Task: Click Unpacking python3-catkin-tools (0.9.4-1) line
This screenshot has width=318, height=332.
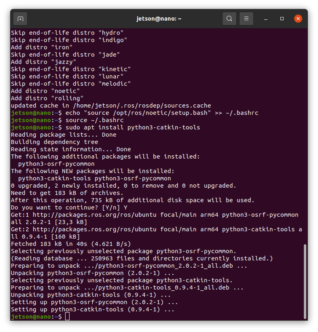Action: 91,295
